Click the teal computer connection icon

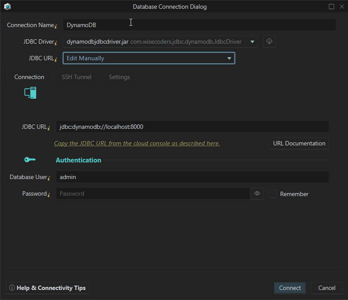coord(30,93)
